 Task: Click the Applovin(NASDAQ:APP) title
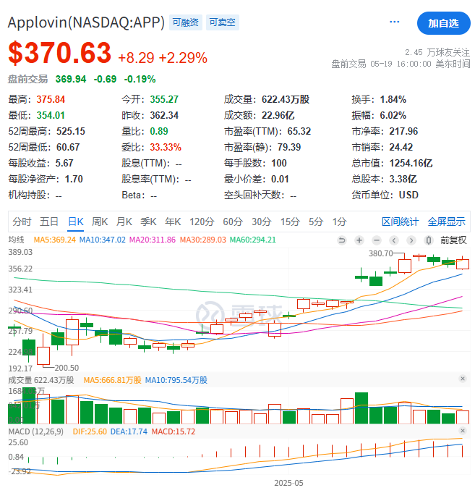point(86,22)
